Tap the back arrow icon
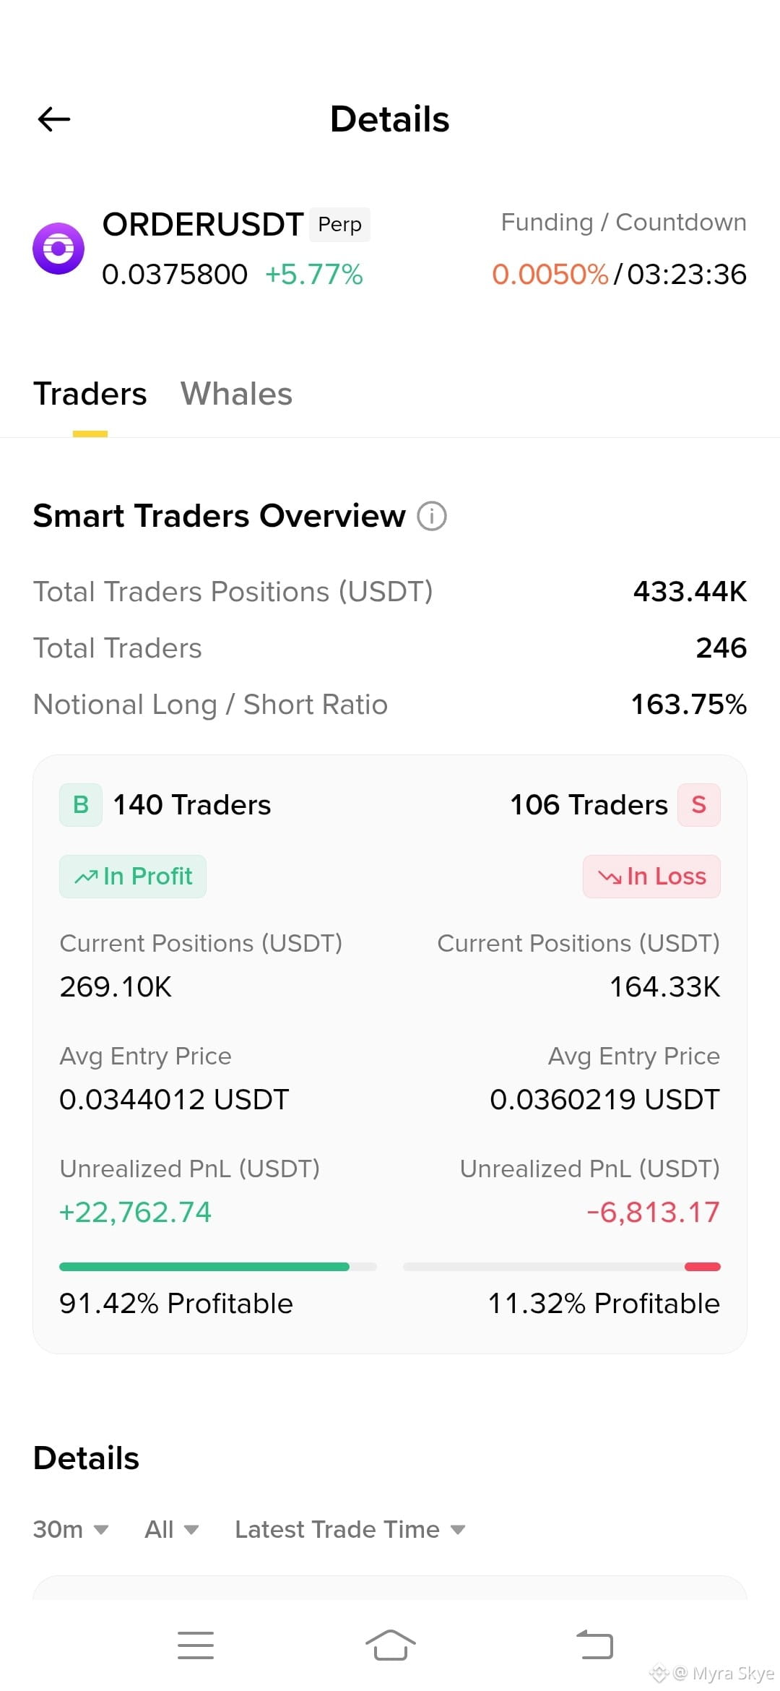Viewport: 780px width, 1691px height. [54, 119]
